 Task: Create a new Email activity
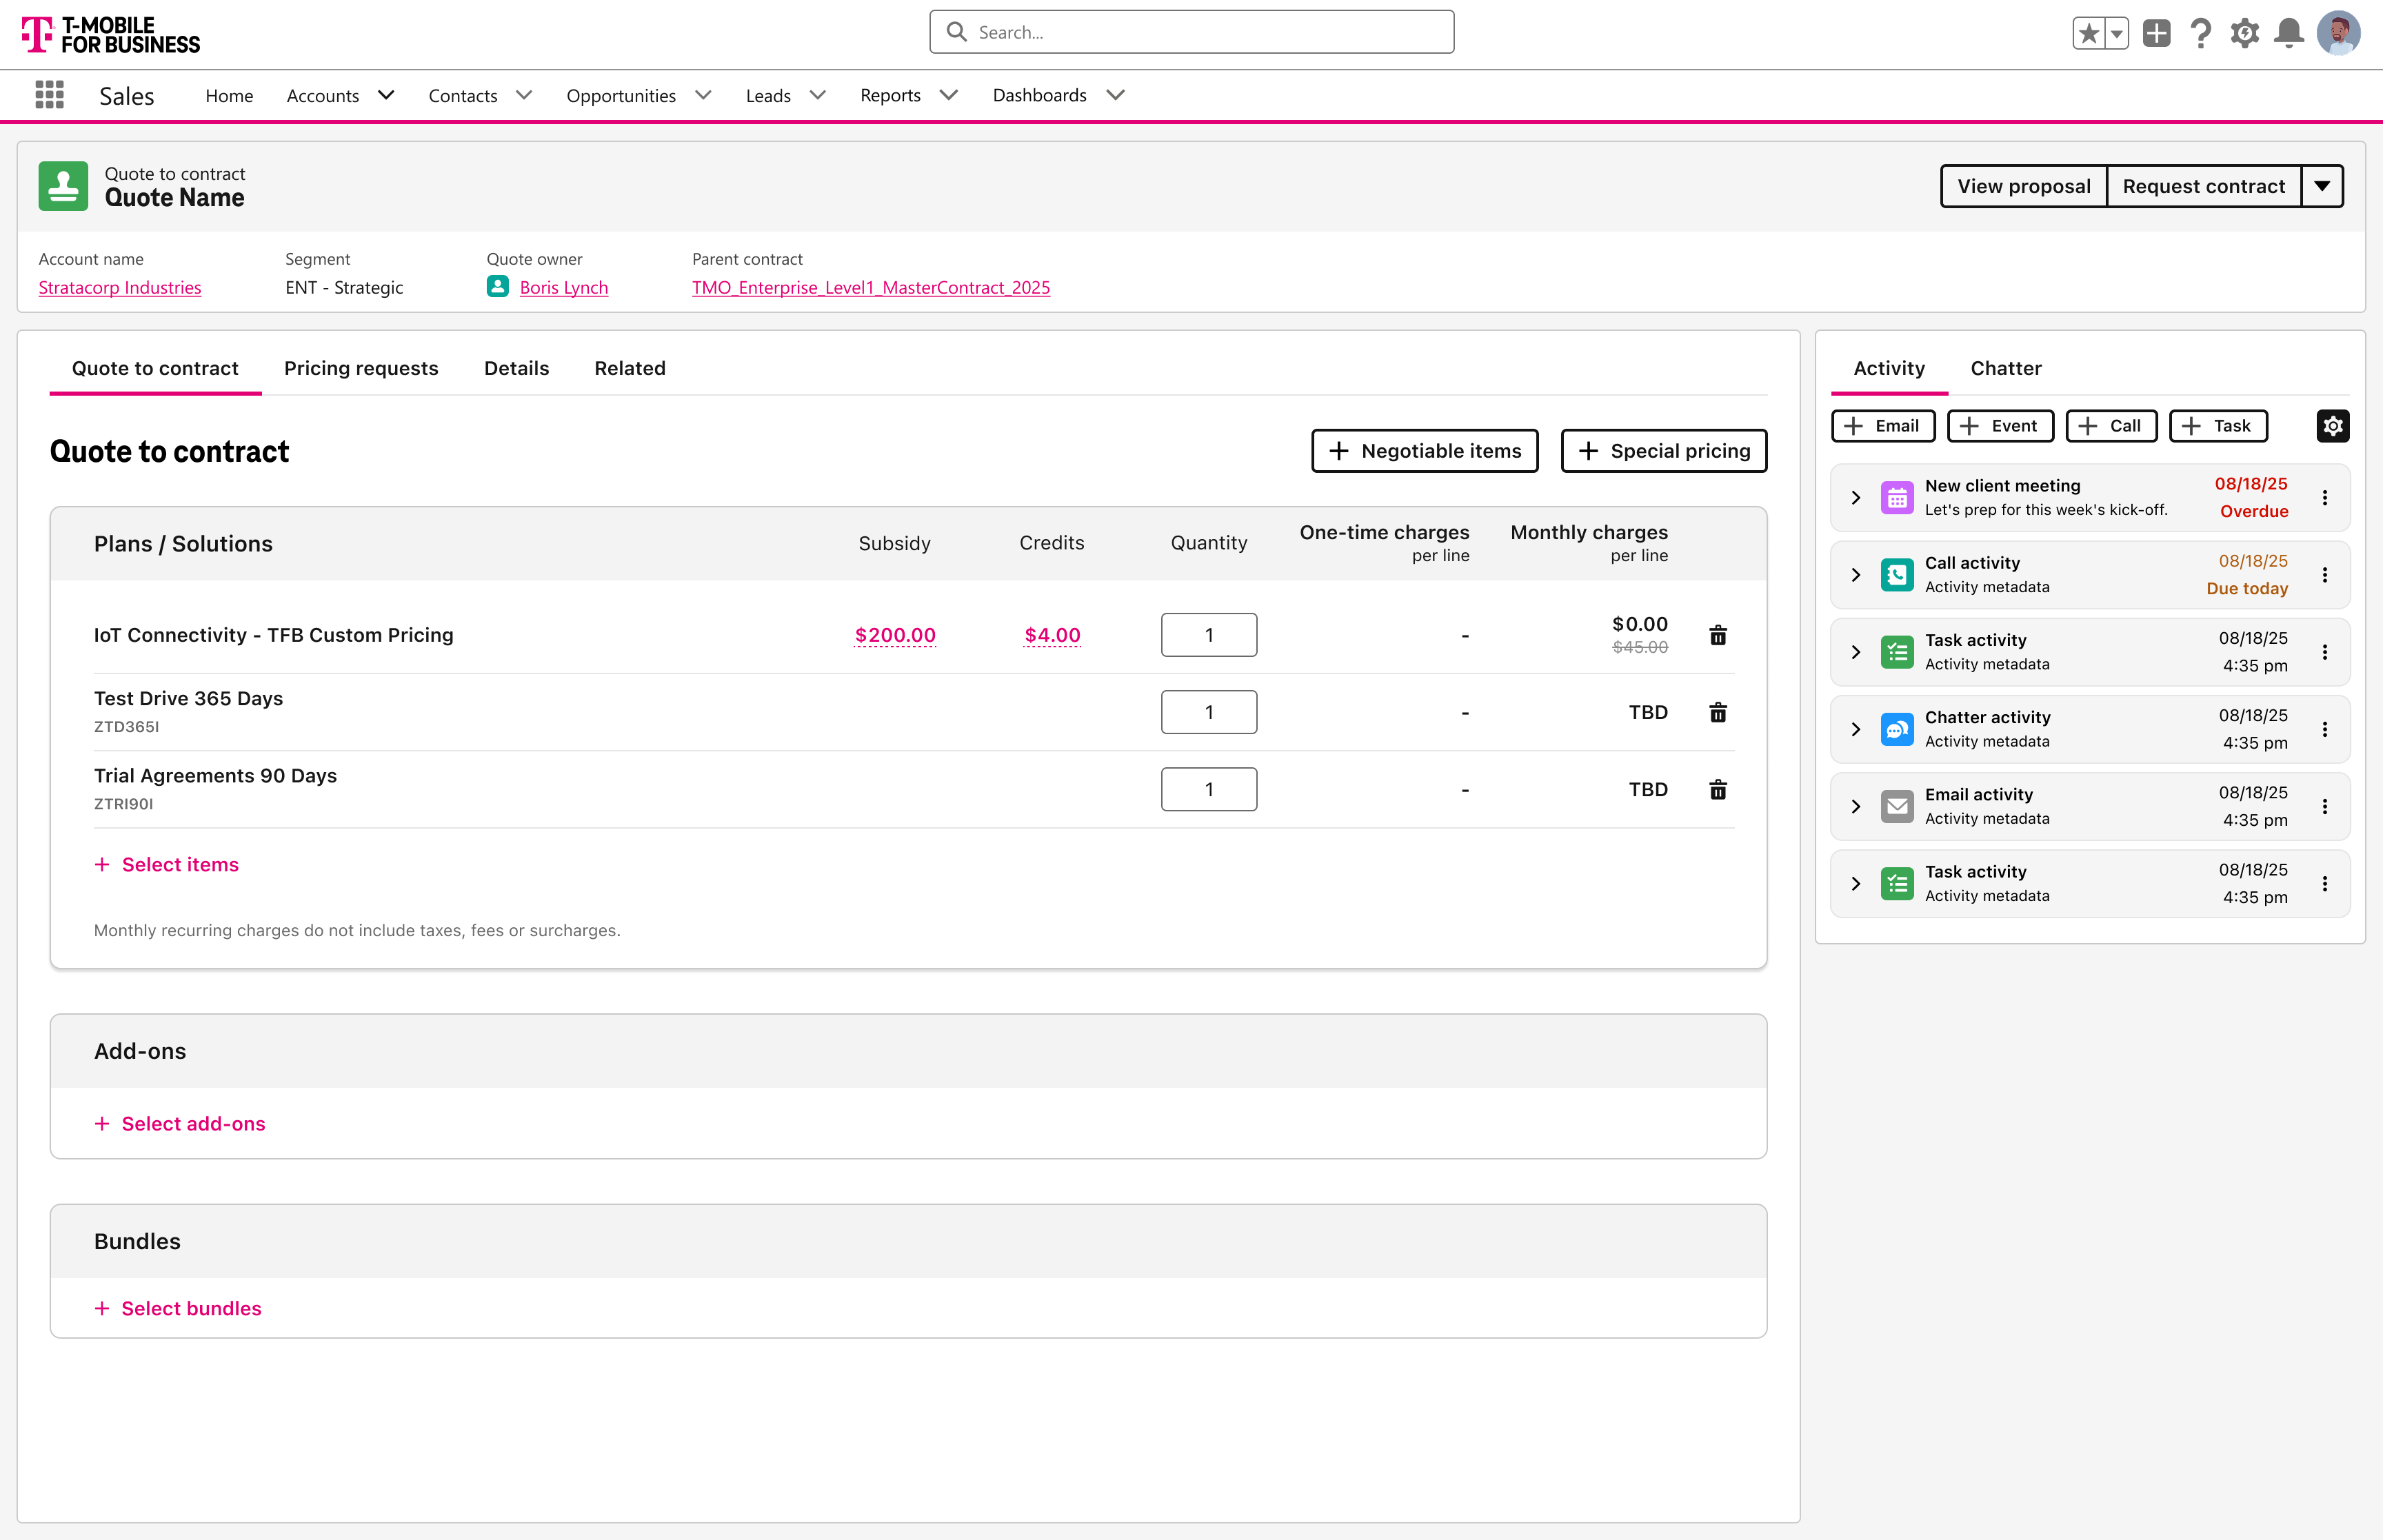coord(1883,426)
